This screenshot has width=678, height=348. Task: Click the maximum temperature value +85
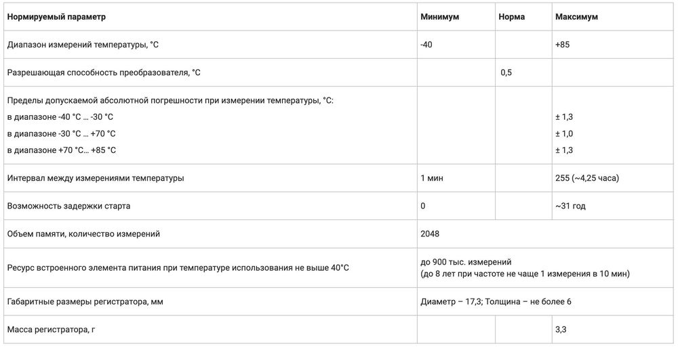[x=563, y=45]
